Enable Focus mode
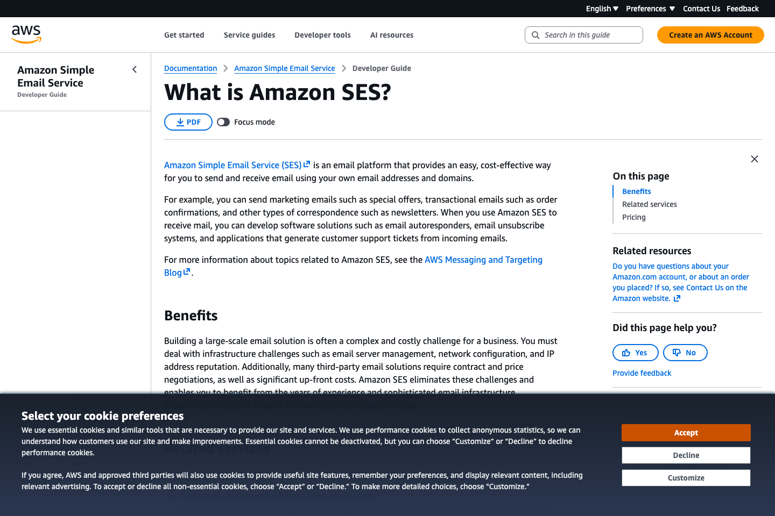 [223, 121]
